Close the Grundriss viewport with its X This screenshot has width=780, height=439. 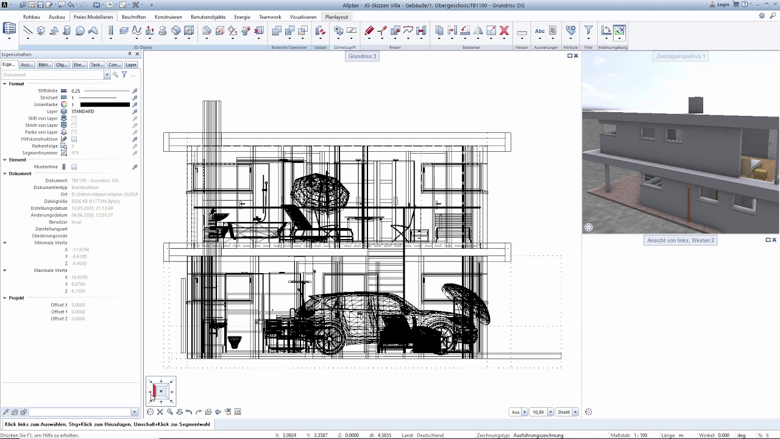click(x=576, y=55)
